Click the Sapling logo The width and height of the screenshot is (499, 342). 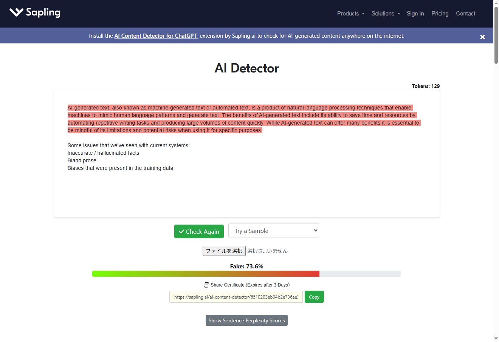point(35,12)
